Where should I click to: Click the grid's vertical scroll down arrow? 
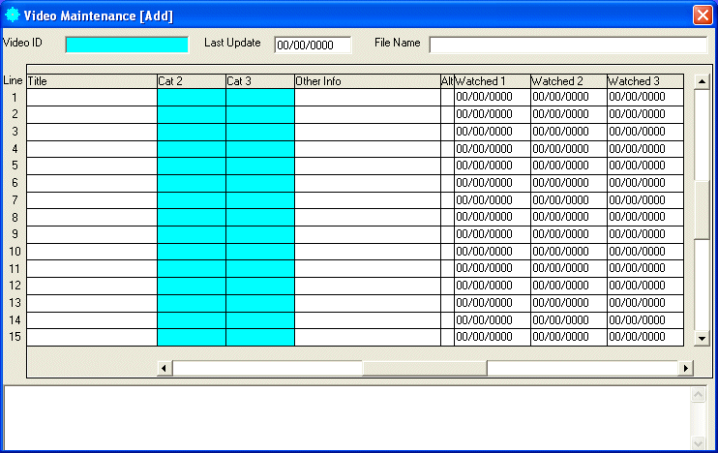[x=703, y=338]
